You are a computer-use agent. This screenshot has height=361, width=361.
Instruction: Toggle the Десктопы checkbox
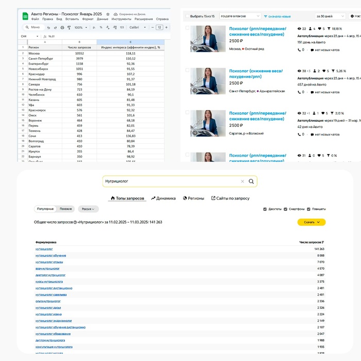pos(265,209)
